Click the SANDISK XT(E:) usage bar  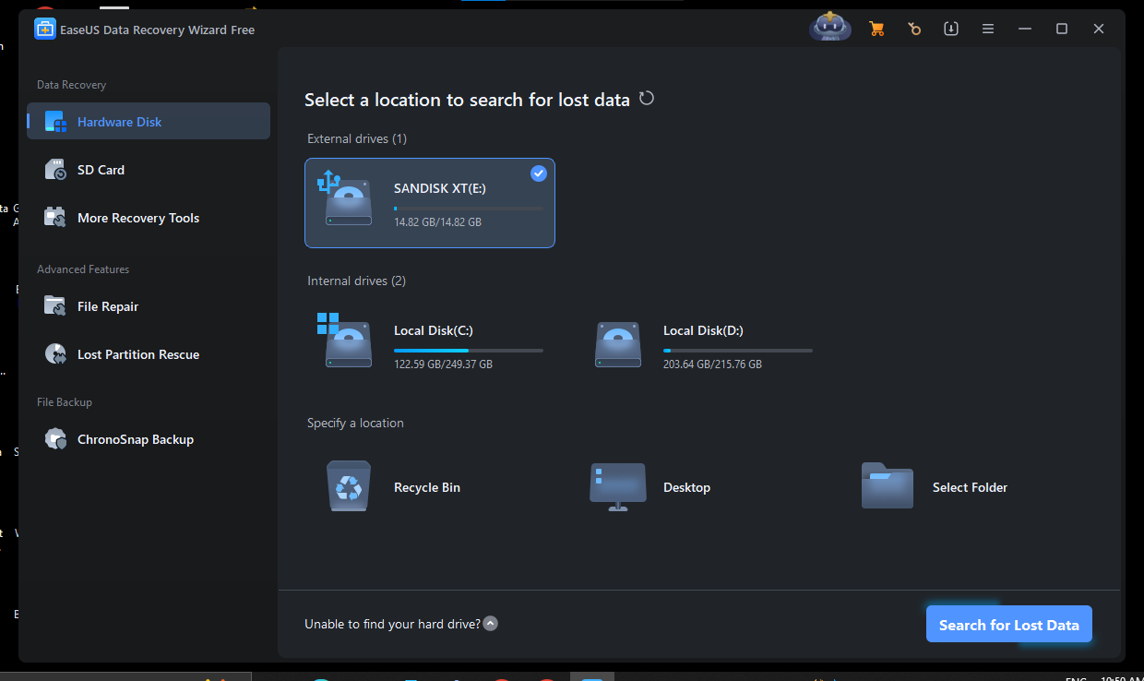(x=469, y=209)
